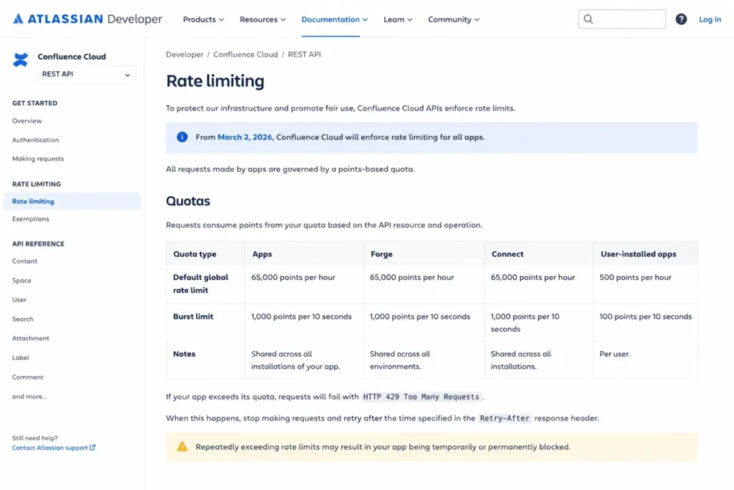Click the API REFERENCE section label

pos(39,244)
